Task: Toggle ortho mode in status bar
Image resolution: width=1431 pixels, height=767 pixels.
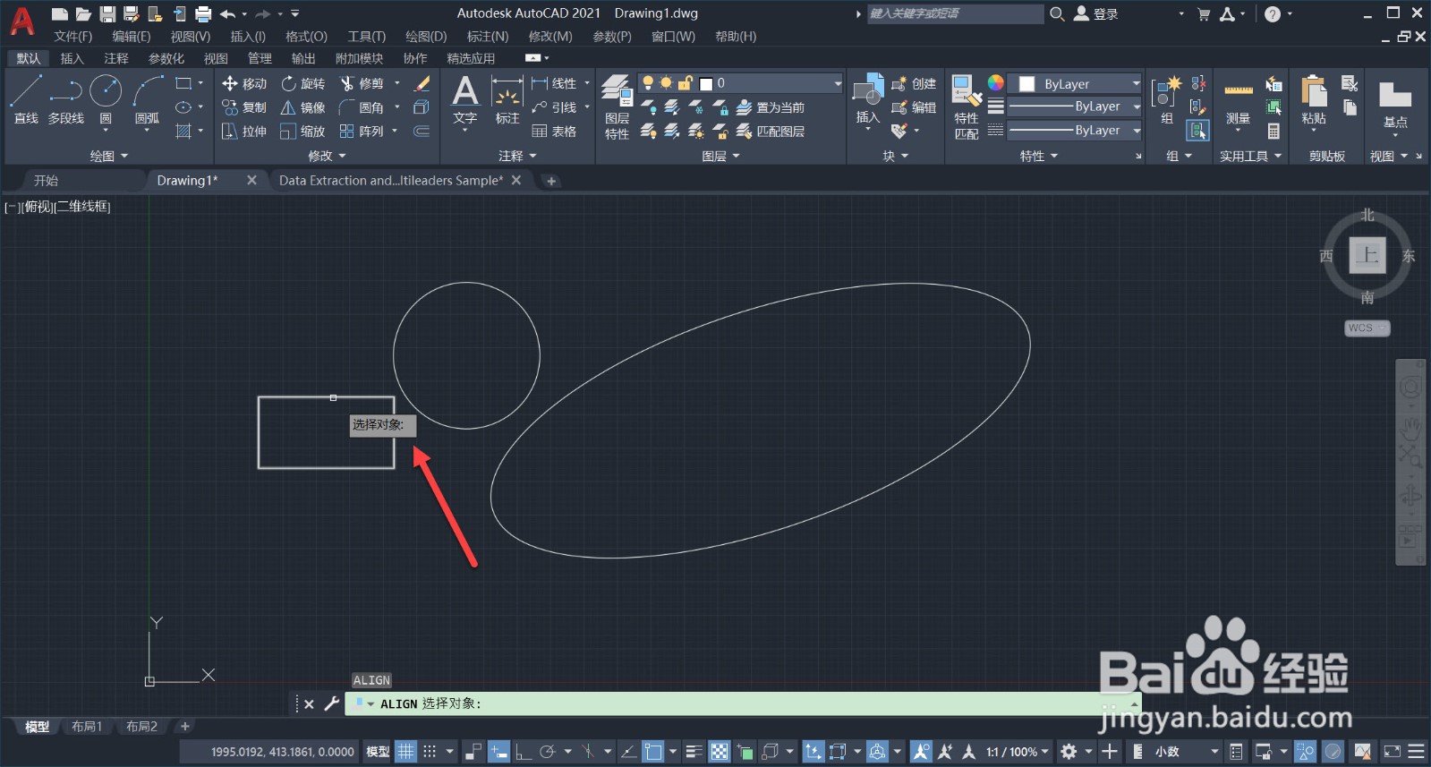Action: click(x=524, y=752)
